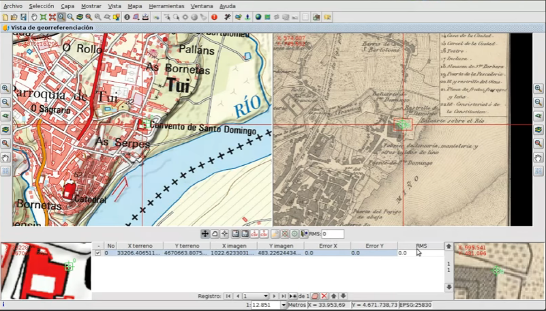
Task: Click the info icon in main toolbar
Action: (x=127, y=16)
